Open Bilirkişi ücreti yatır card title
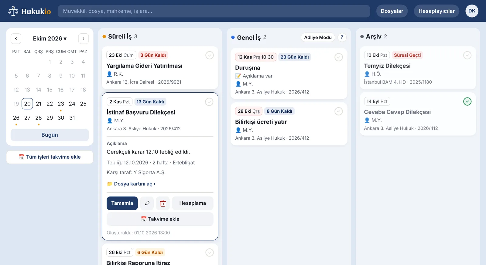 (x=261, y=122)
